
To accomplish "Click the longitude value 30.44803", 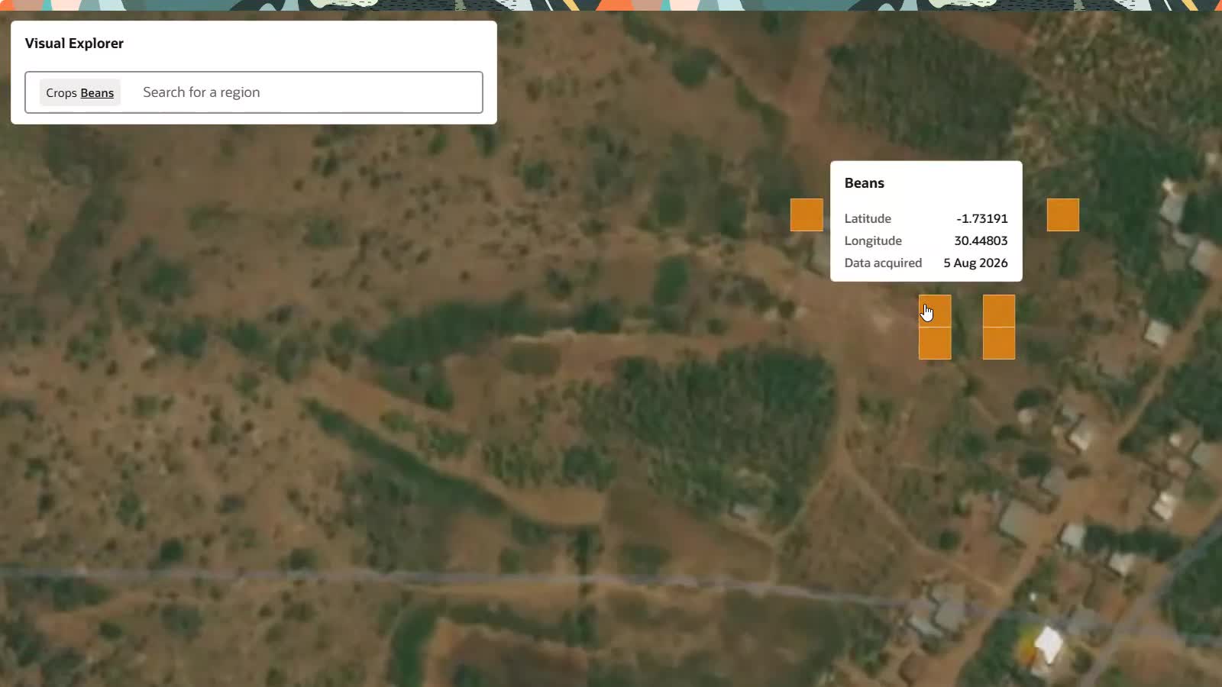I will pyautogui.click(x=981, y=240).
